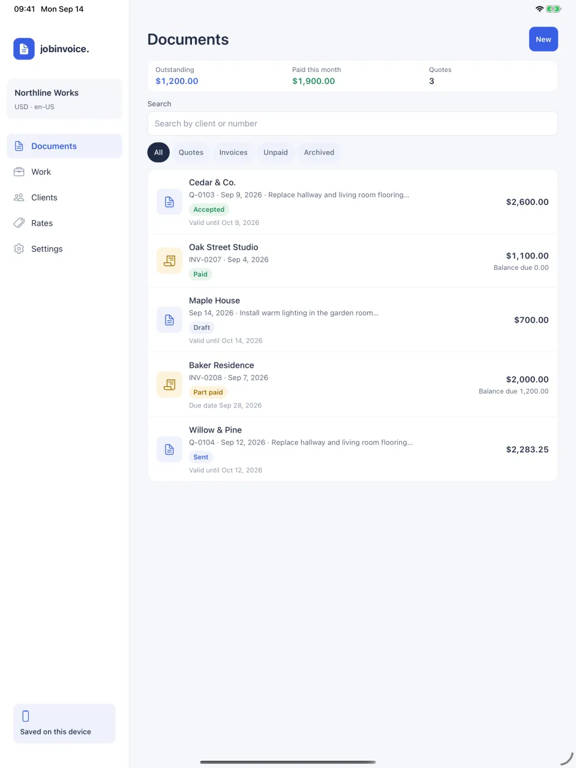Click the Sent status badge
576x768 pixels.
click(x=201, y=457)
